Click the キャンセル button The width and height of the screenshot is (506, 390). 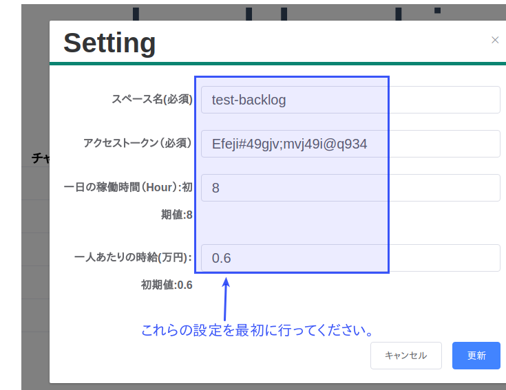coord(406,356)
